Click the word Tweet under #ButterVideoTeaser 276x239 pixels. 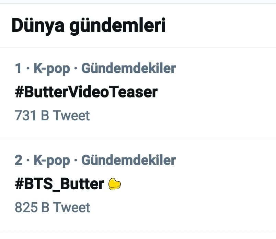(x=71, y=116)
